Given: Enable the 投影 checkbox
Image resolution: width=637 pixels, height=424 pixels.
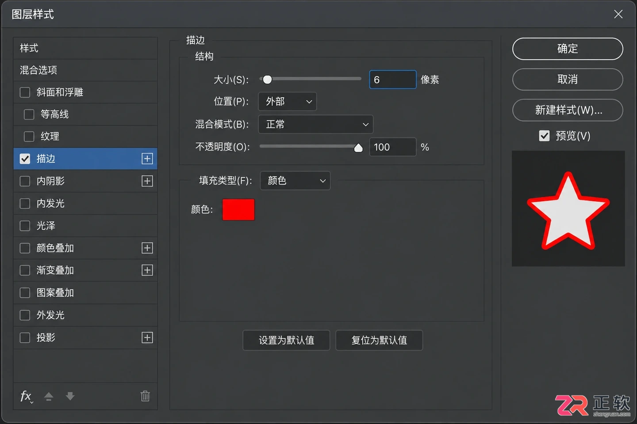Looking at the screenshot, I should [25, 337].
